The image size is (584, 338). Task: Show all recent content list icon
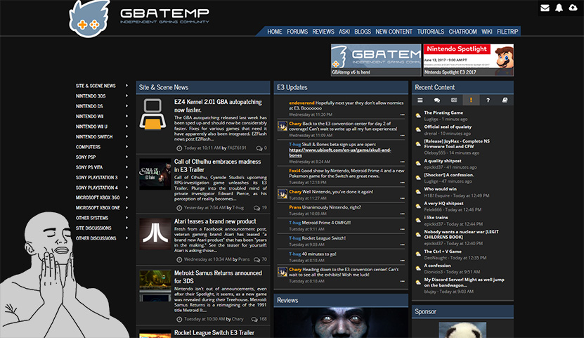click(420, 100)
